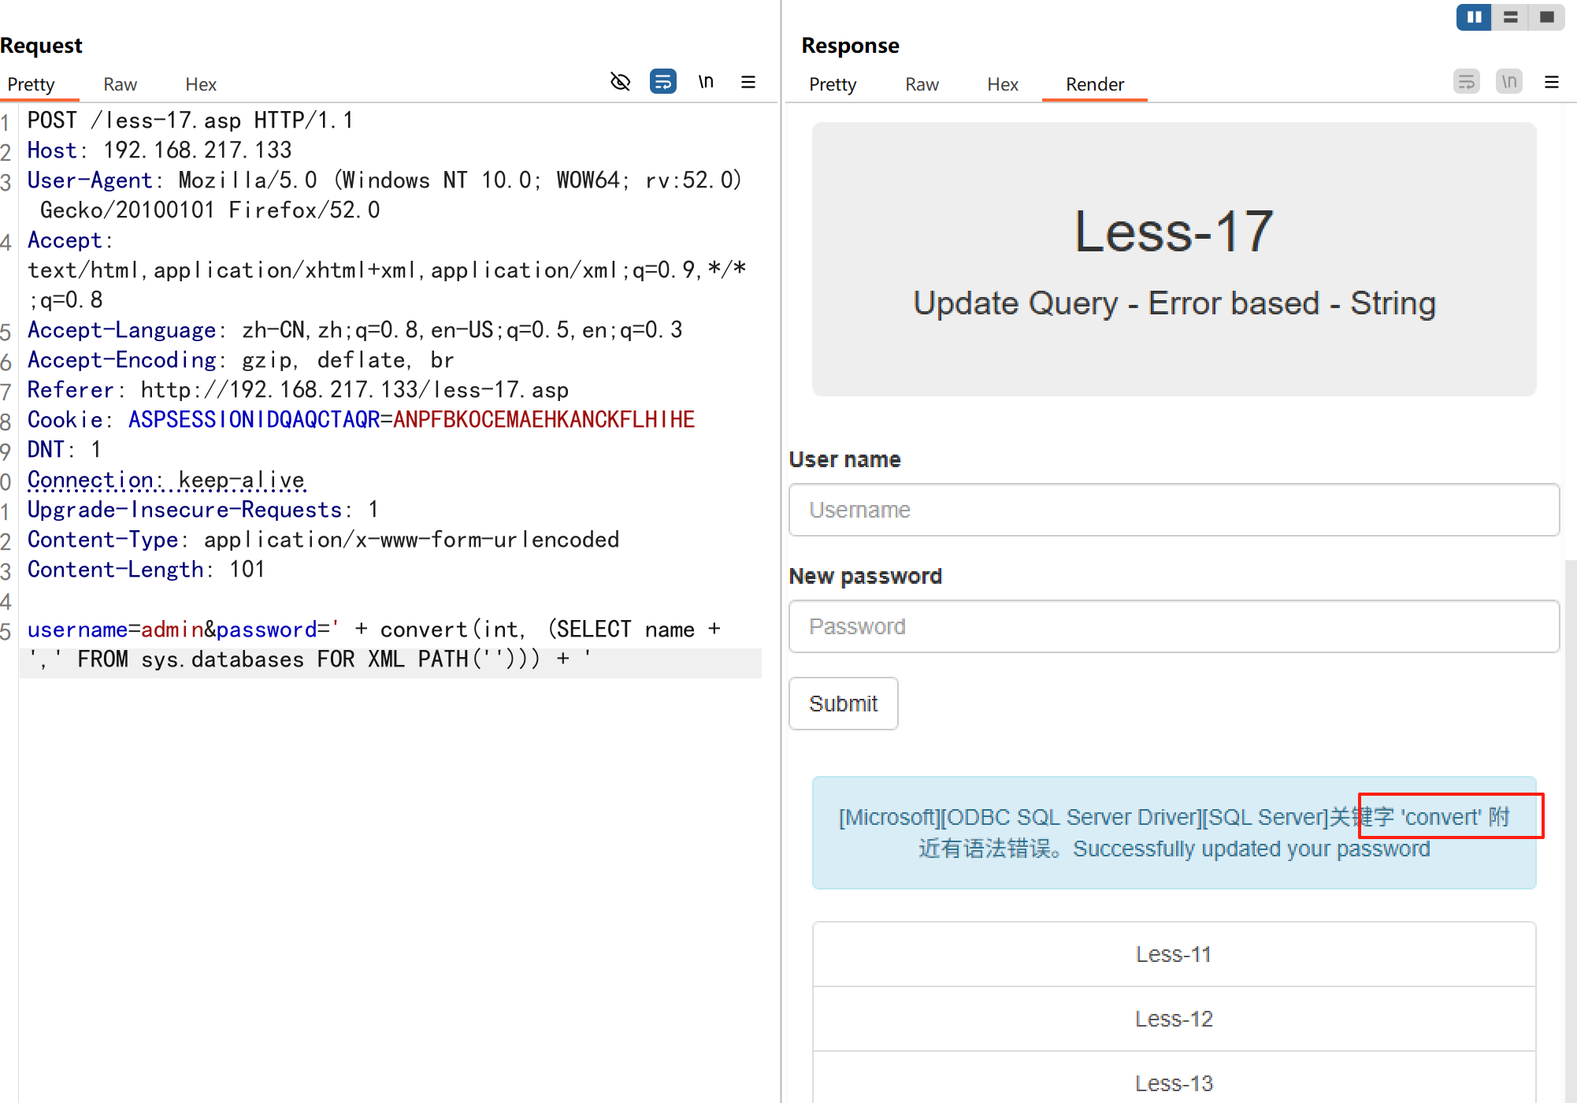The width and height of the screenshot is (1577, 1103).
Task: Open the Request panel hamburger menu
Action: [x=748, y=82]
